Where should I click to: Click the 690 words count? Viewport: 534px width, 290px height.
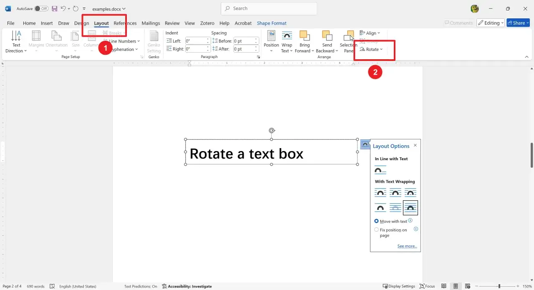(x=35, y=286)
